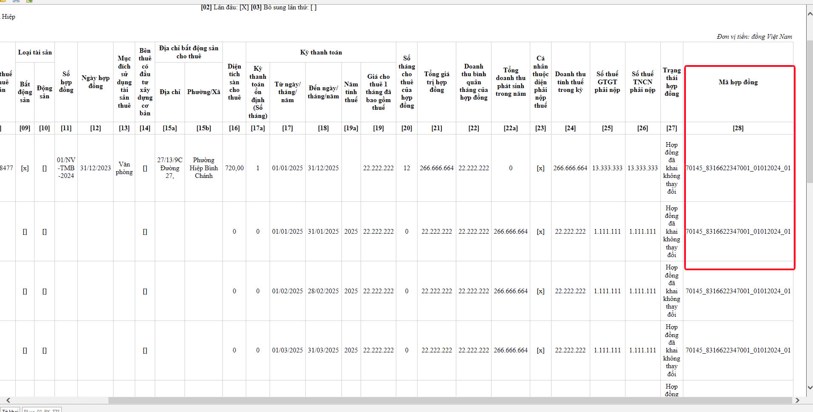Select GTGT tax cell 13.333.333 in column [25]
Image resolution: width=813 pixels, height=412 pixels.
607,168
